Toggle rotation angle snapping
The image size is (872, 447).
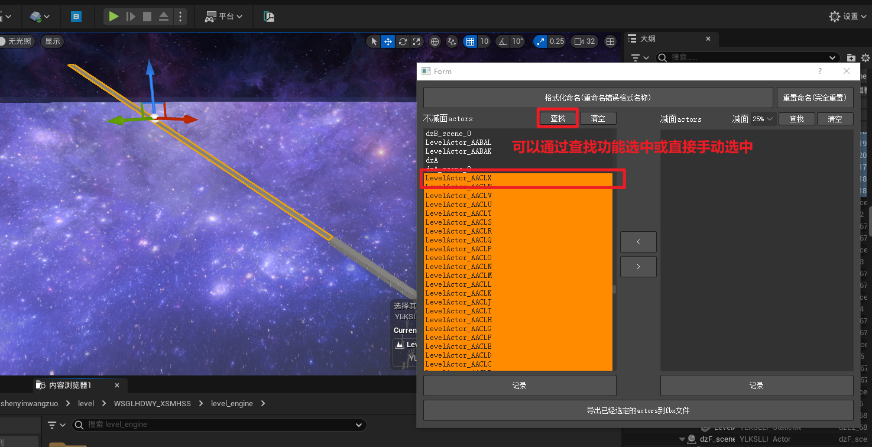(503, 41)
